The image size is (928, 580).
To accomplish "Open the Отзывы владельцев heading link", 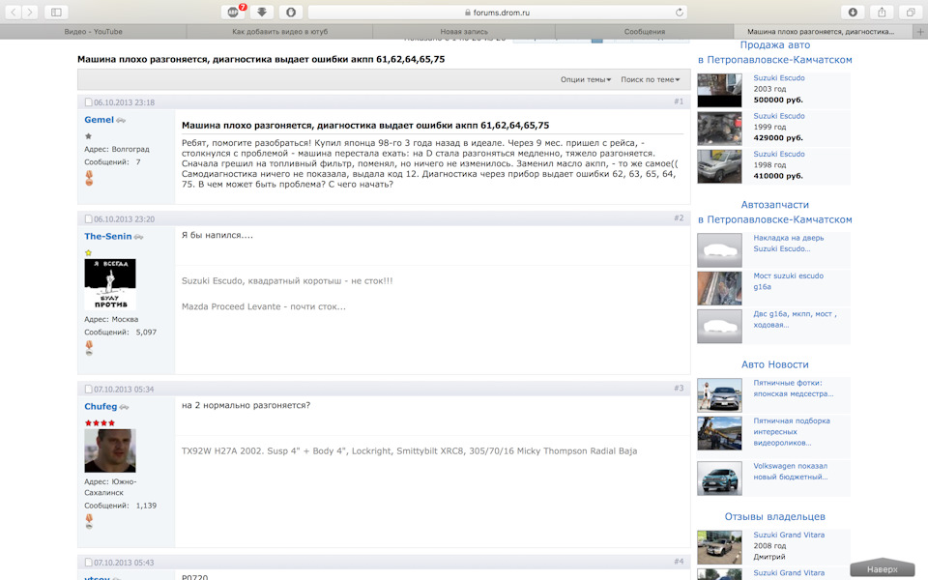I will pyautogui.click(x=774, y=516).
